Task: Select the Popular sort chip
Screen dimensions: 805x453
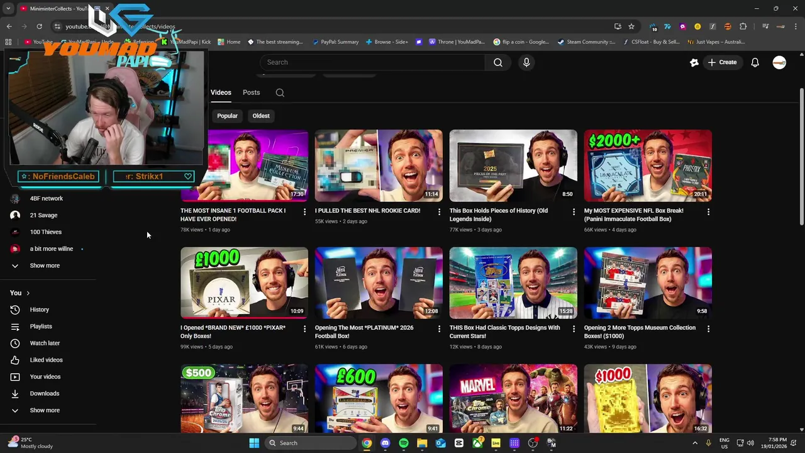Action: pos(227,116)
